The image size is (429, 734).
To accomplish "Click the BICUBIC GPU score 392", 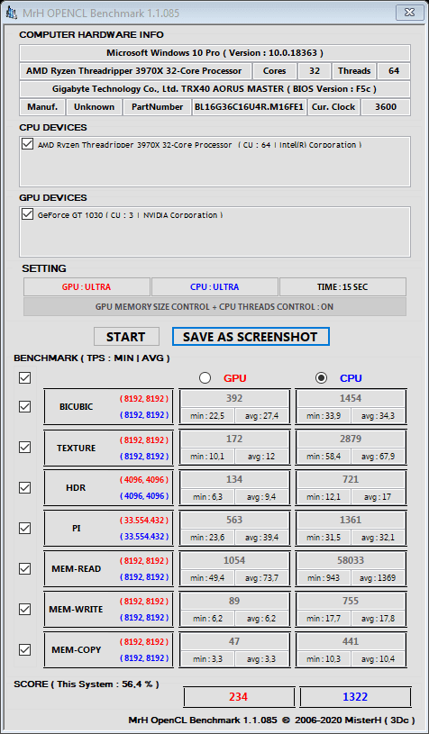I will (x=234, y=398).
